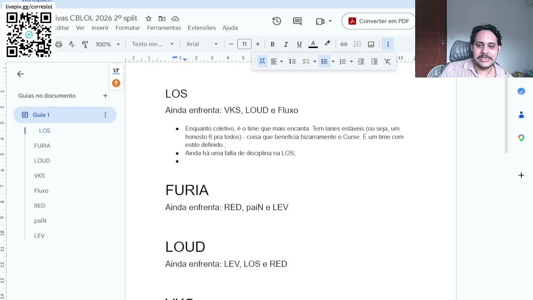Open the Formatar menu

128,28
